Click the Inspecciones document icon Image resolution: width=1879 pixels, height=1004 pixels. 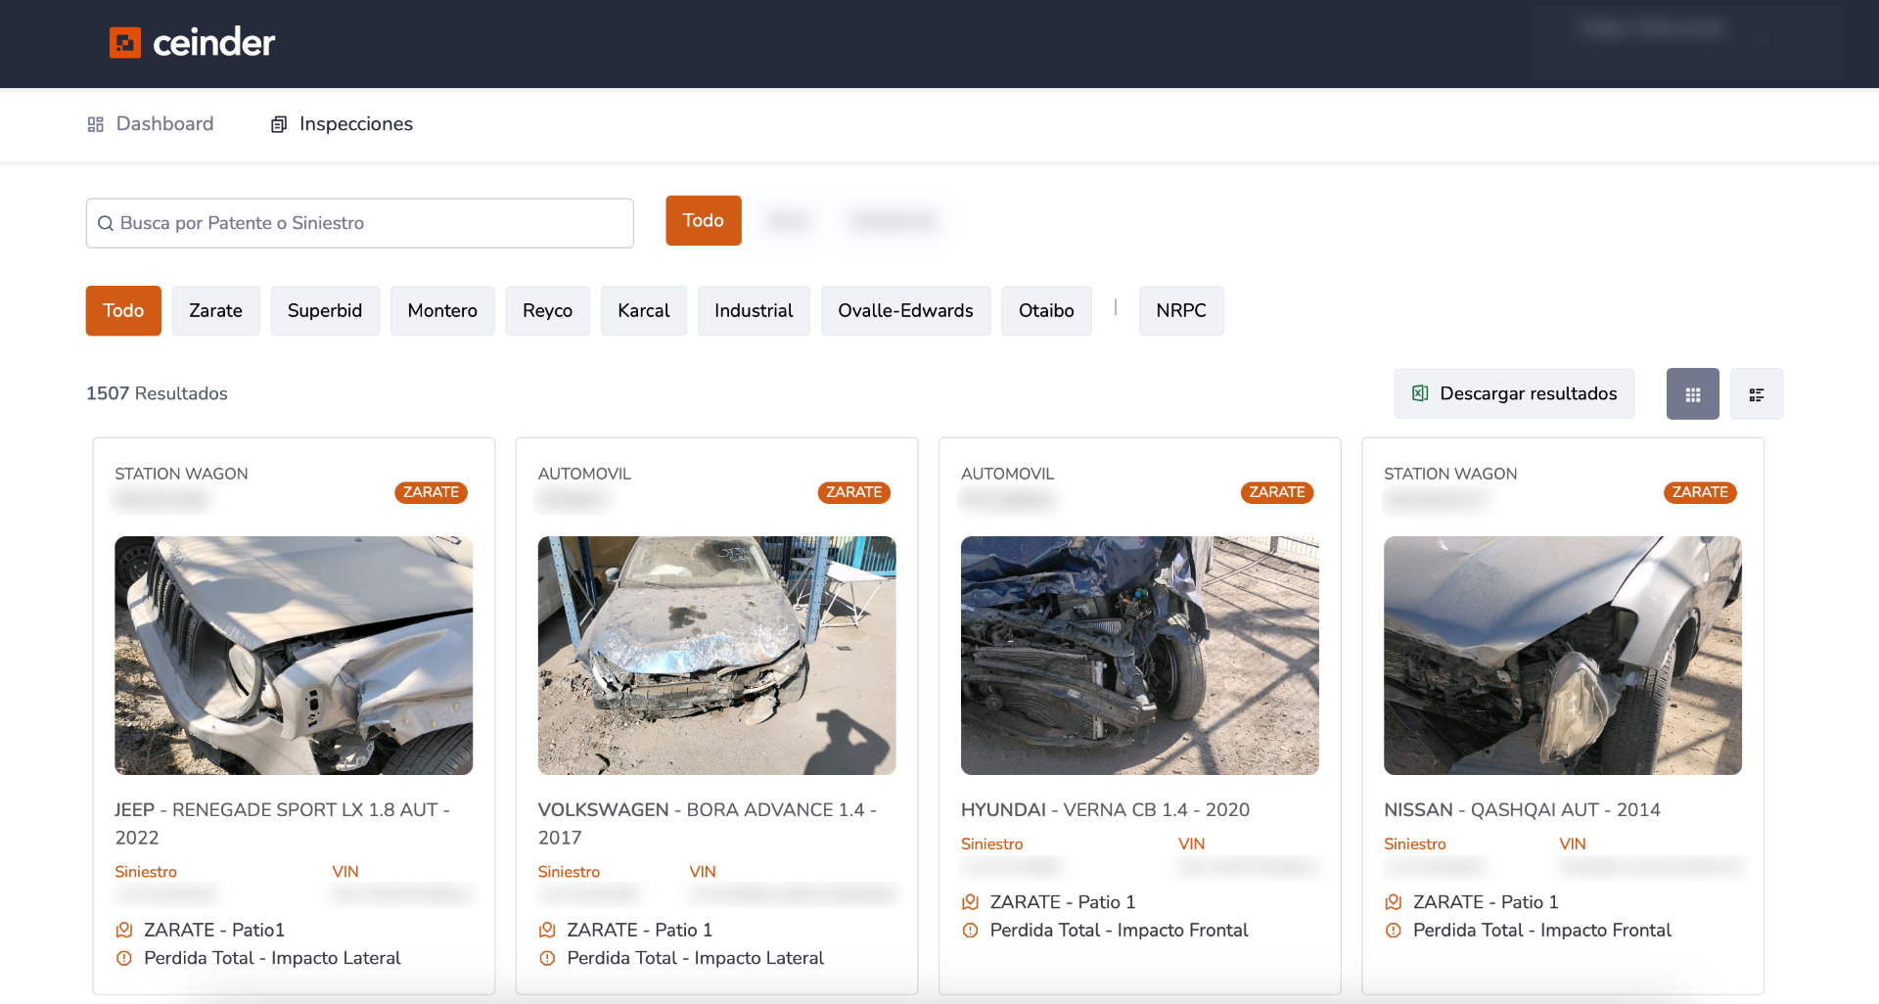coord(279,124)
